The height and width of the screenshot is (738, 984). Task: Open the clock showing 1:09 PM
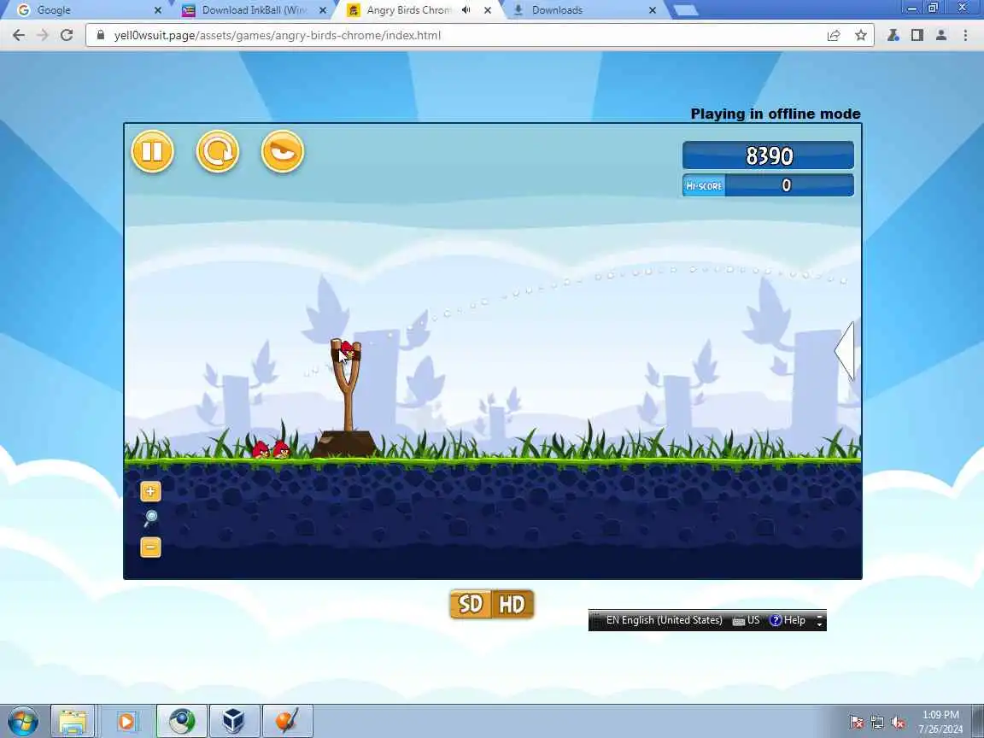point(940,721)
